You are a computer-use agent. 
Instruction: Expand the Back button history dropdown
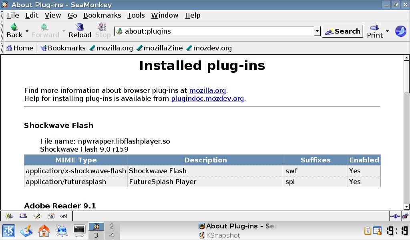pyautogui.click(x=27, y=31)
